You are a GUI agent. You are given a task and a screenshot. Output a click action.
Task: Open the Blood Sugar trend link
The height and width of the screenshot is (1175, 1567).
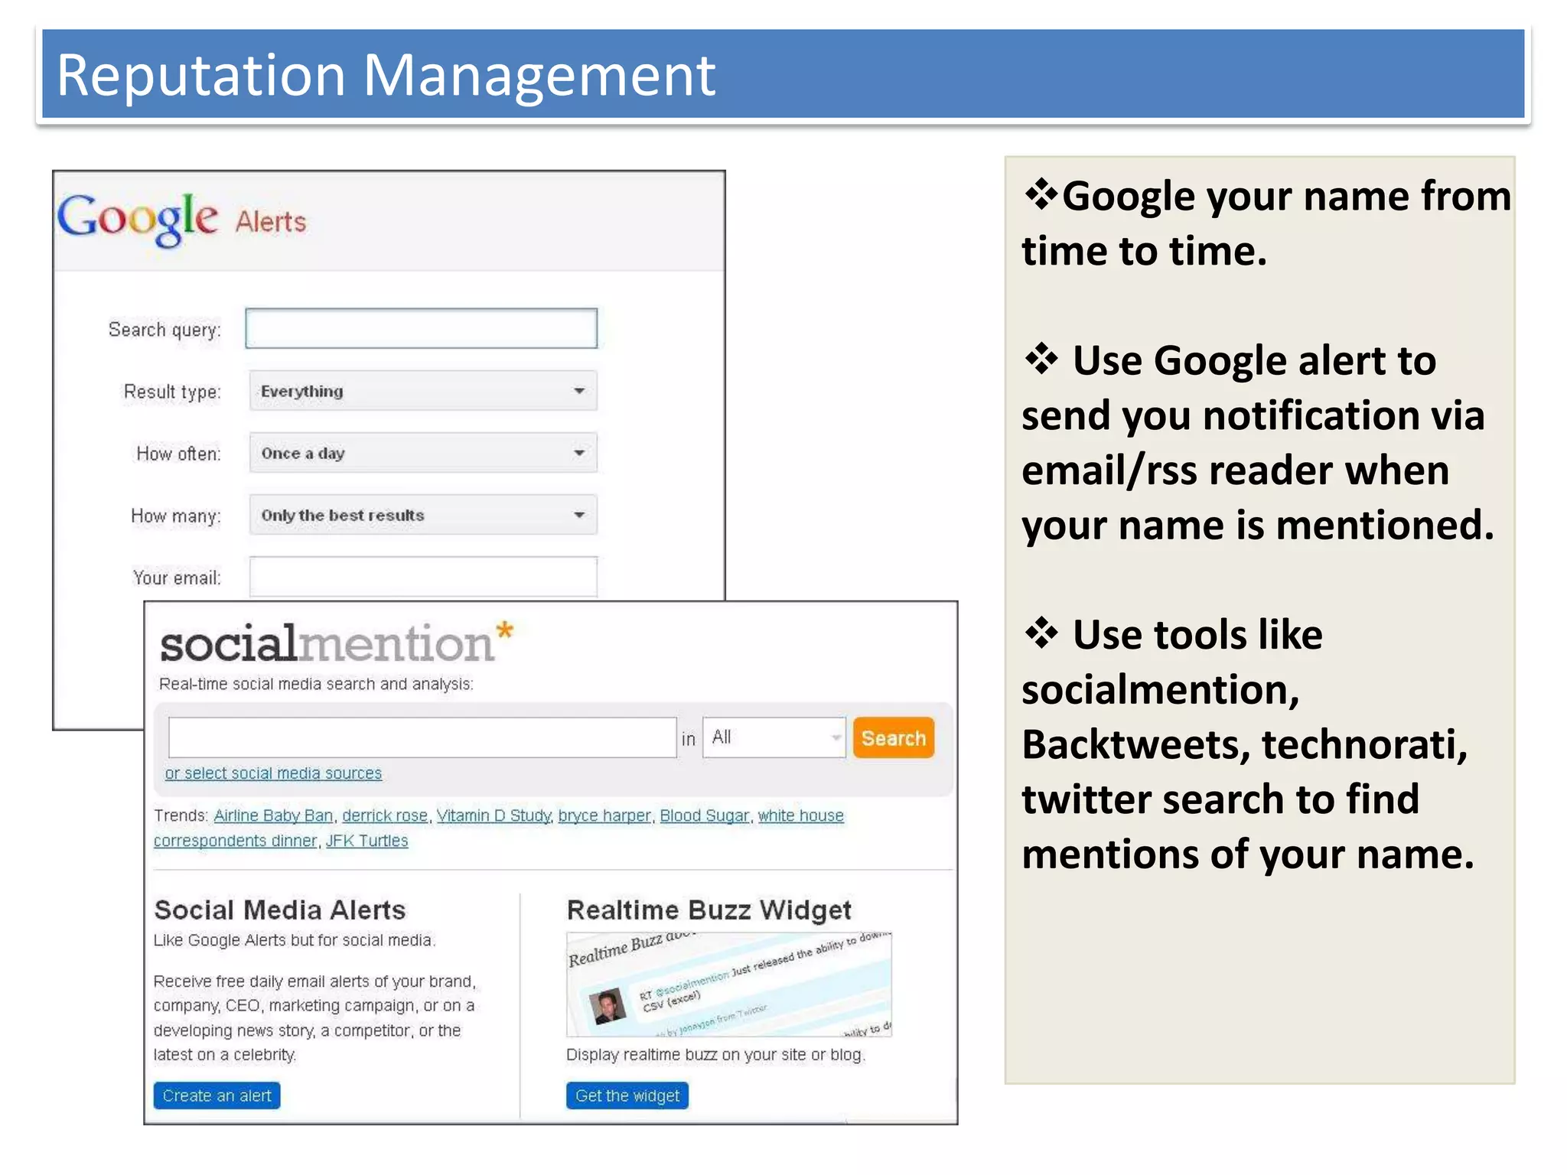coord(705,815)
